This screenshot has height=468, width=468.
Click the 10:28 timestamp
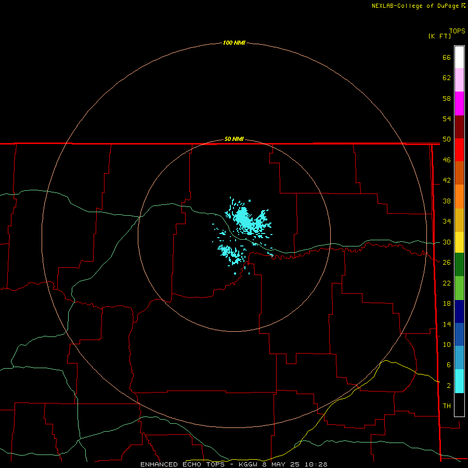(x=316, y=464)
